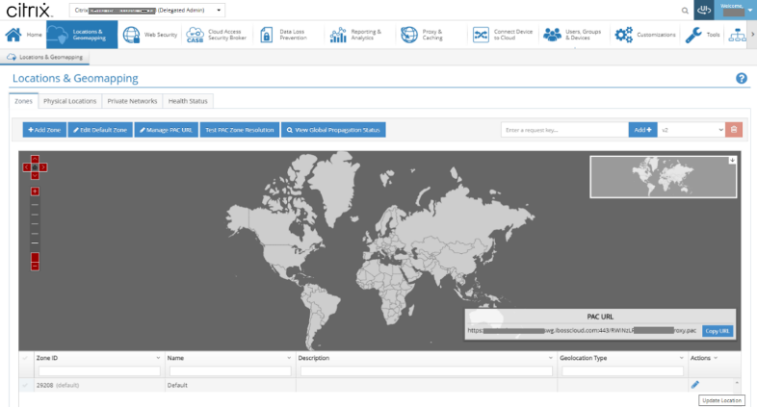The height and width of the screenshot is (408, 757).
Task: Open Proxy & Caching section
Action: point(423,35)
